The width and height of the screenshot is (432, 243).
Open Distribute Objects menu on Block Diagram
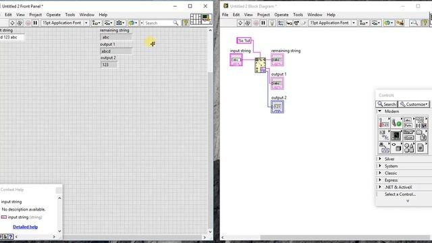pyautogui.click(x=376, y=23)
